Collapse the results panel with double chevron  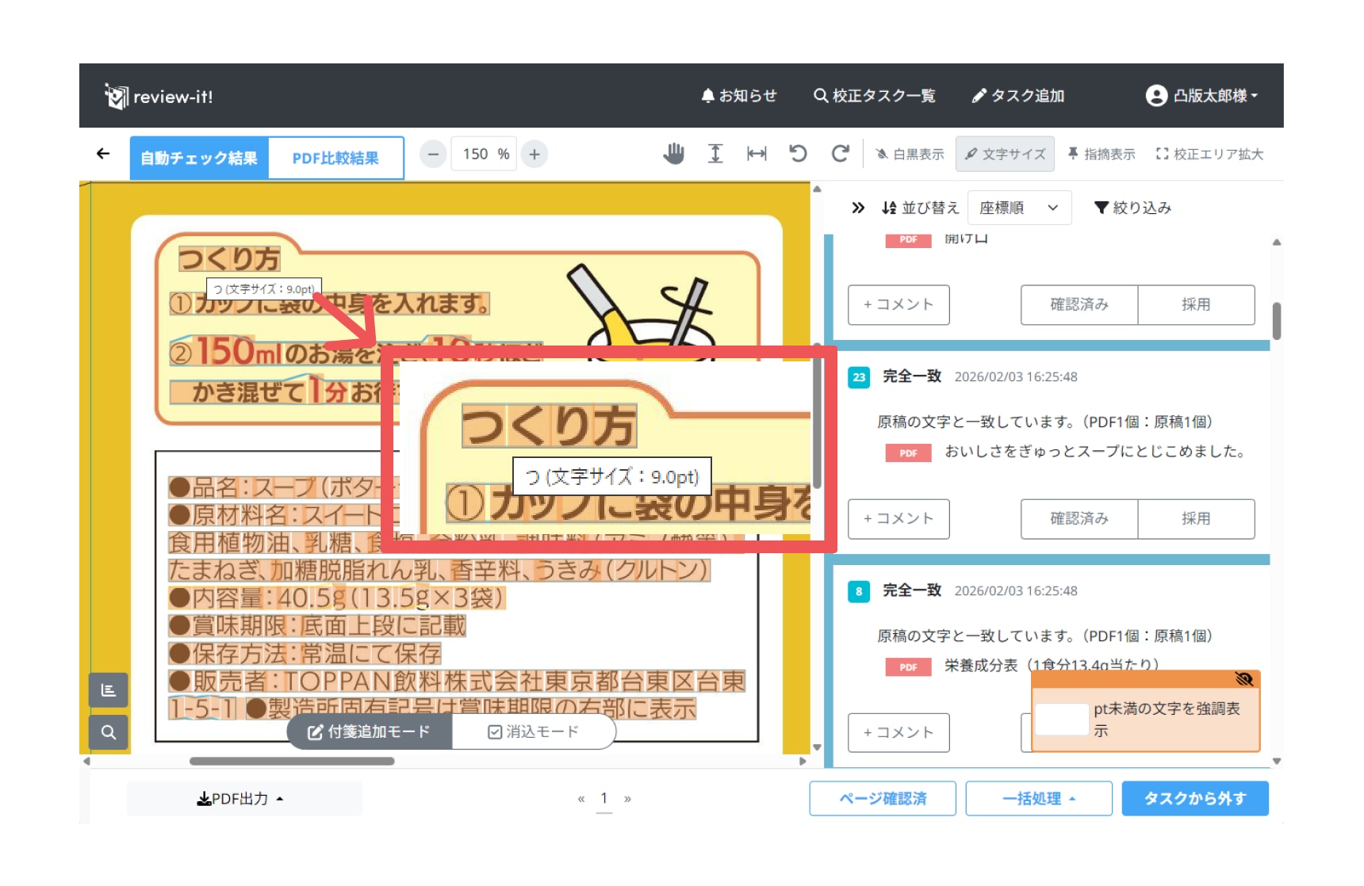click(x=858, y=208)
